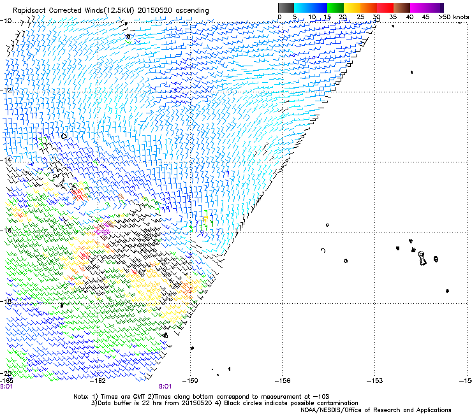Pick the magenta 40-45 knots legend swatch
The width and height of the screenshot is (472, 414).
(x=418, y=8)
